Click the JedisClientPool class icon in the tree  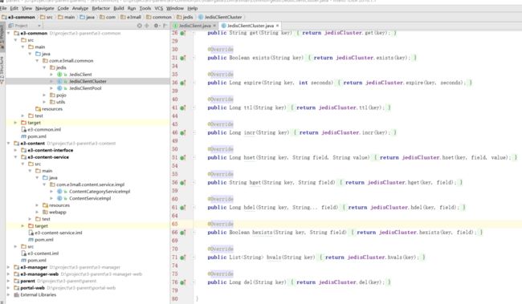(x=59, y=88)
